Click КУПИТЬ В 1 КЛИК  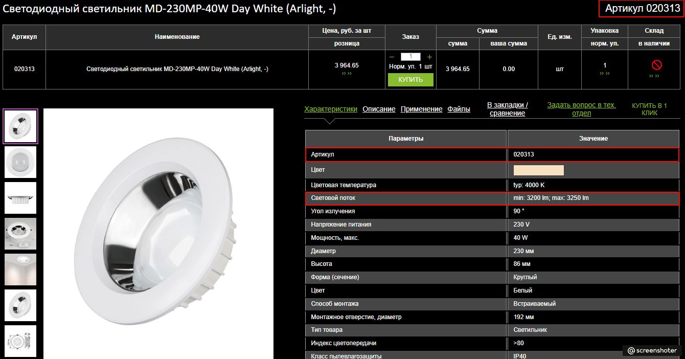[649, 109]
